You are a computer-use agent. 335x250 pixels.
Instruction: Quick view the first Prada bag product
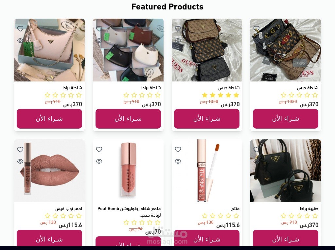click(20, 40)
